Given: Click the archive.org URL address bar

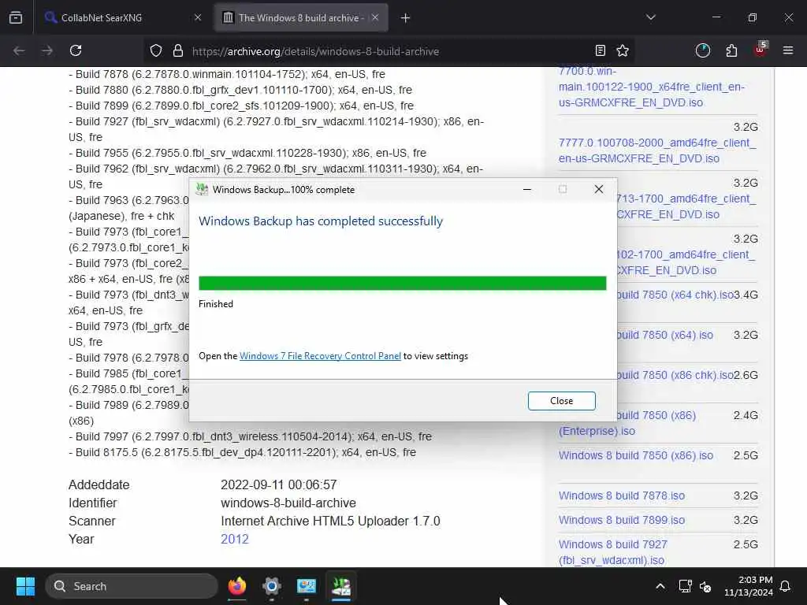Looking at the screenshot, I should (x=389, y=51).
